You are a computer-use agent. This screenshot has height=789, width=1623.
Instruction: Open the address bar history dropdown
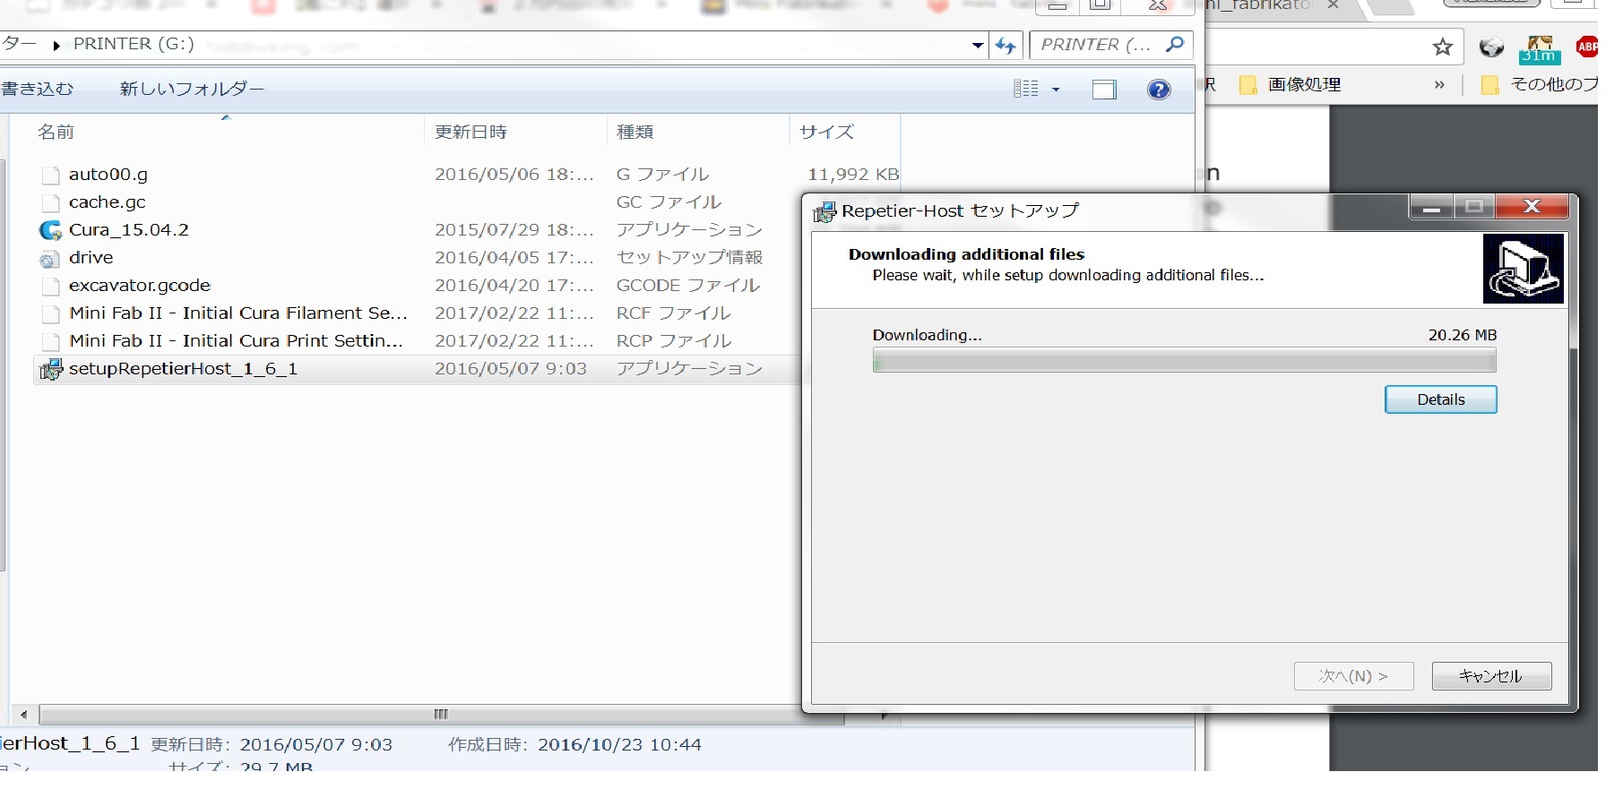coord(978,46)
